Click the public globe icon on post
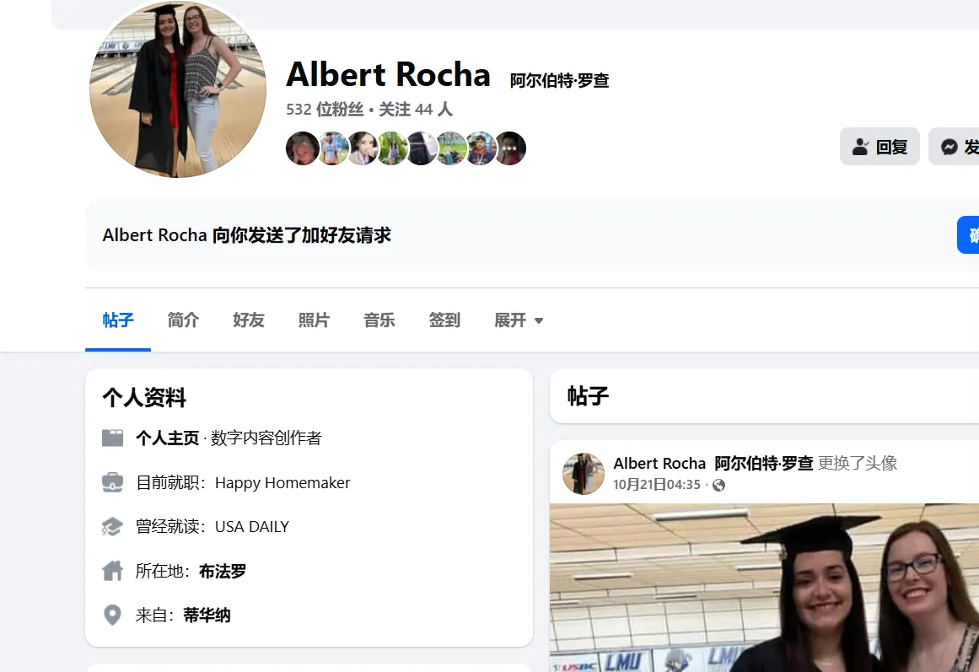The width and height of the screenshot is (979, 672). tap(718, 486)
